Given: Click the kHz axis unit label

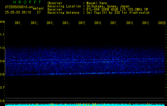Looking at the screenshot, I should pos(3,22).
